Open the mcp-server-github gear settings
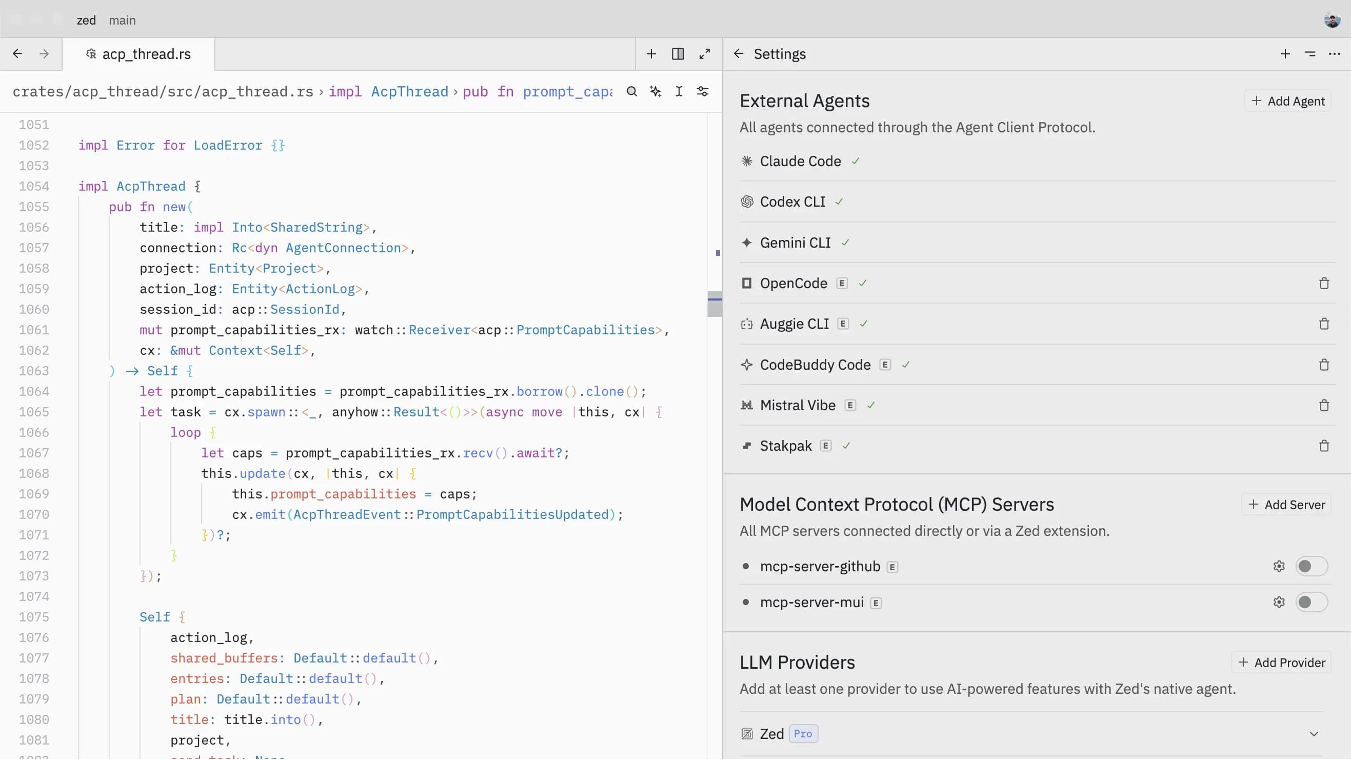This screenshot has width=1351, height=760. tap(1279, 567)
